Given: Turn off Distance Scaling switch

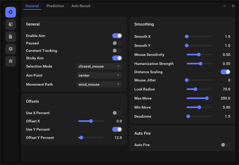Looking at the screenshot, I should (225, 72).
